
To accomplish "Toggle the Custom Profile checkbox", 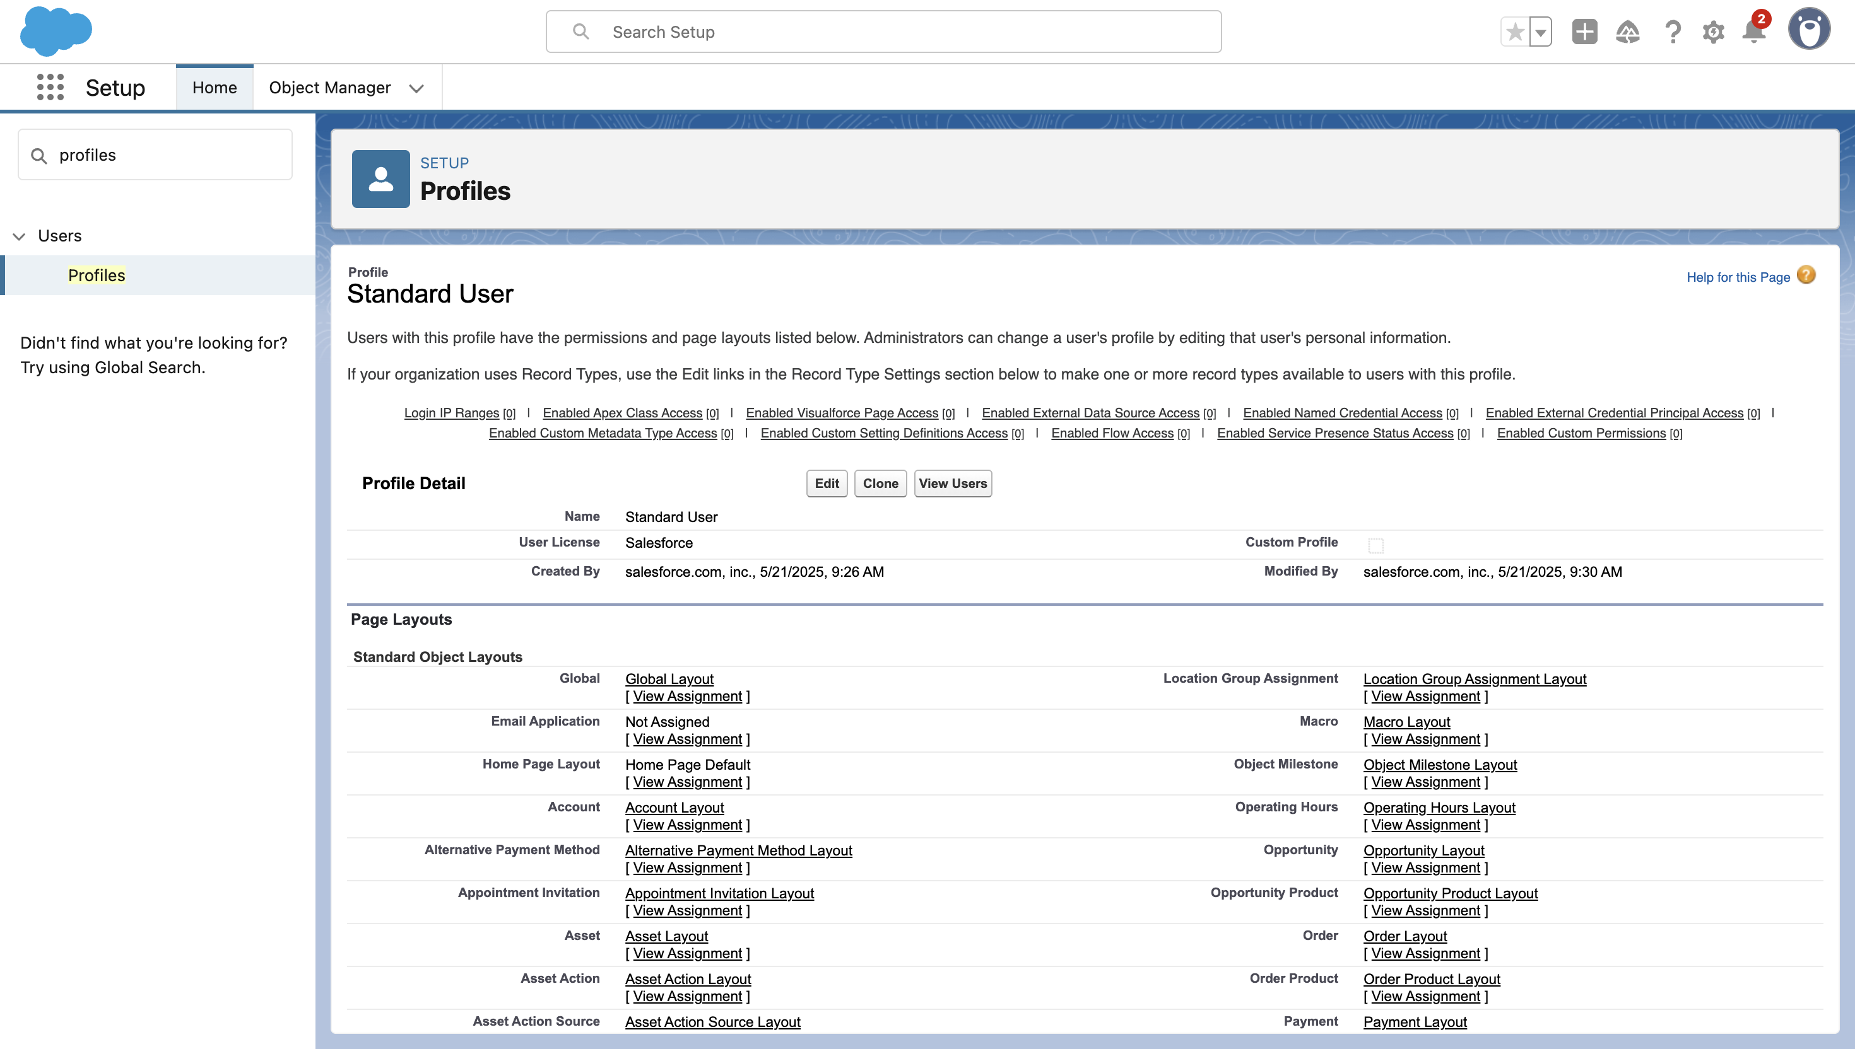I will coord(1375,545).
